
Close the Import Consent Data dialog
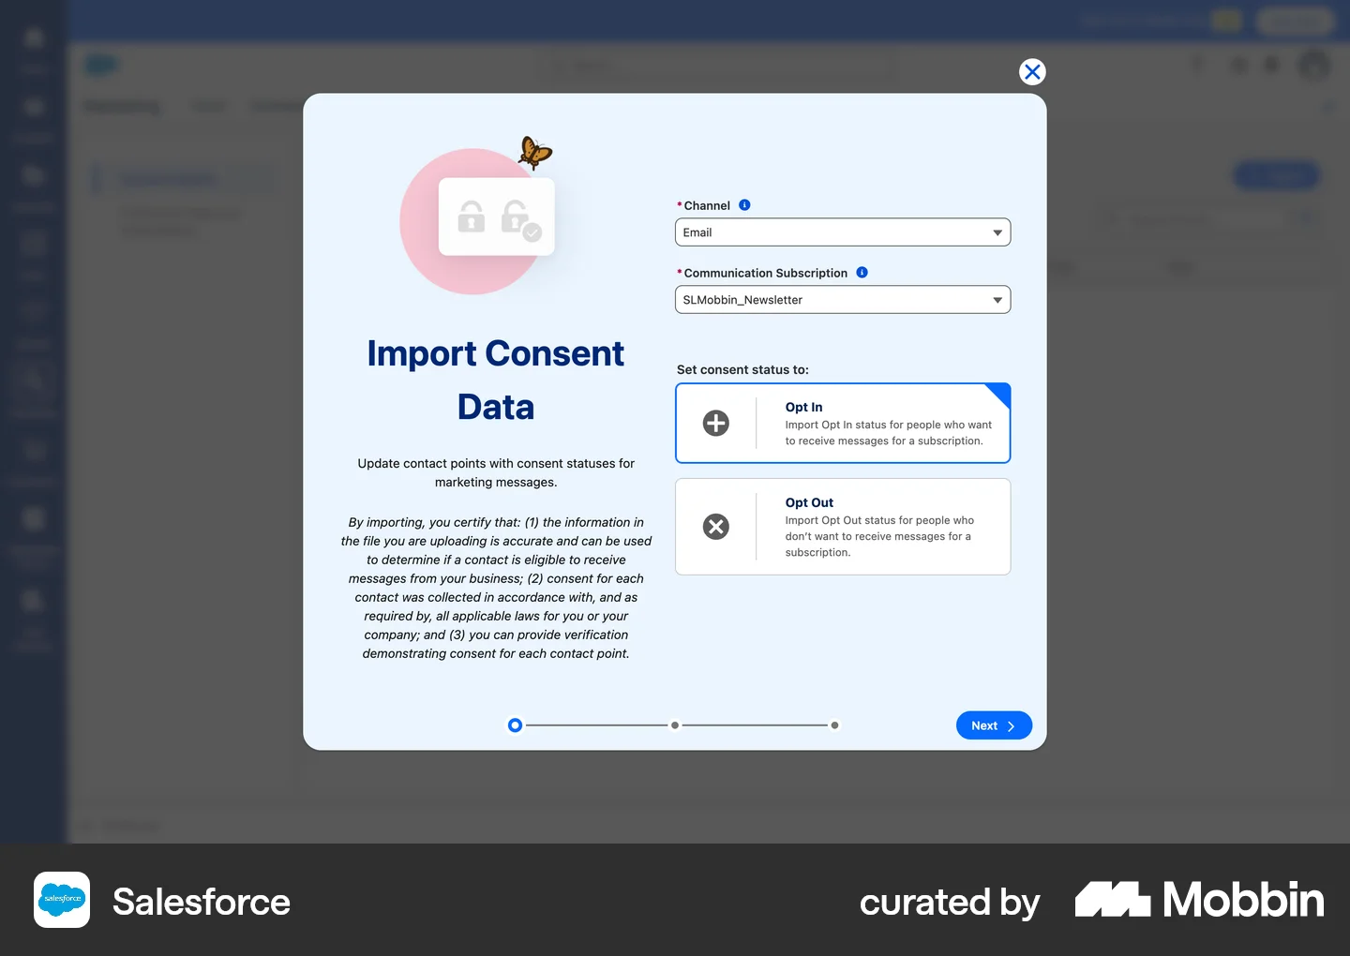pos(1032,72)
